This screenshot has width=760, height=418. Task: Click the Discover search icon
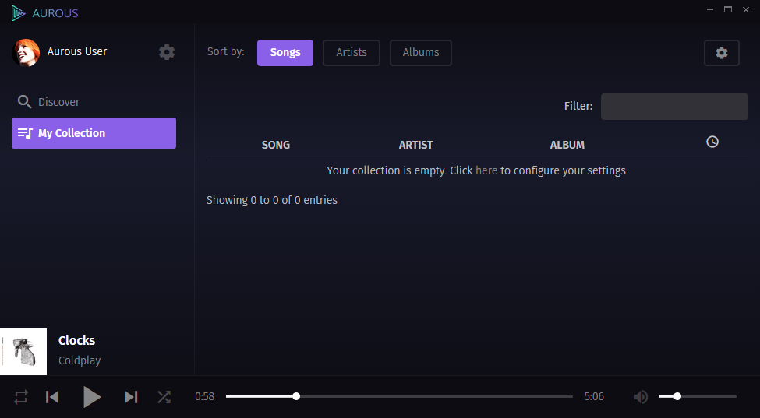(24, 102)
